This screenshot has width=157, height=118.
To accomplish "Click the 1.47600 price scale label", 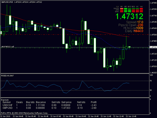I will pos(153,28).
